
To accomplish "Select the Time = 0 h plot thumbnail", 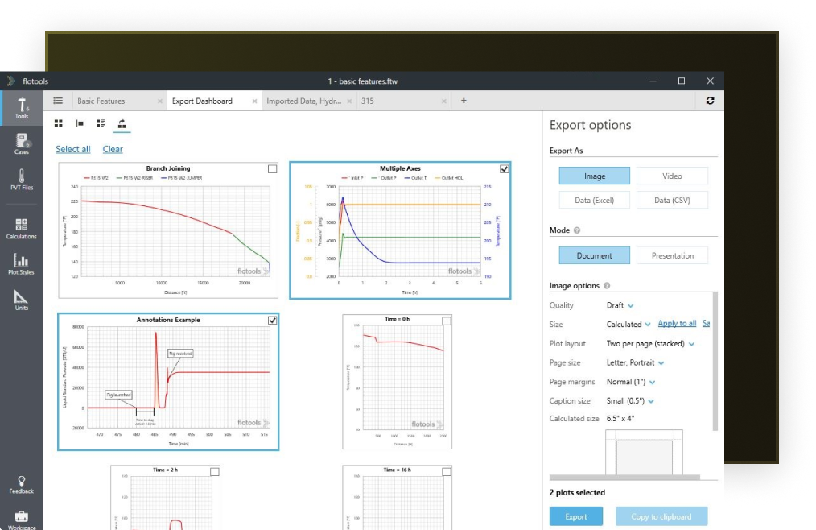I will coord(397,382).
